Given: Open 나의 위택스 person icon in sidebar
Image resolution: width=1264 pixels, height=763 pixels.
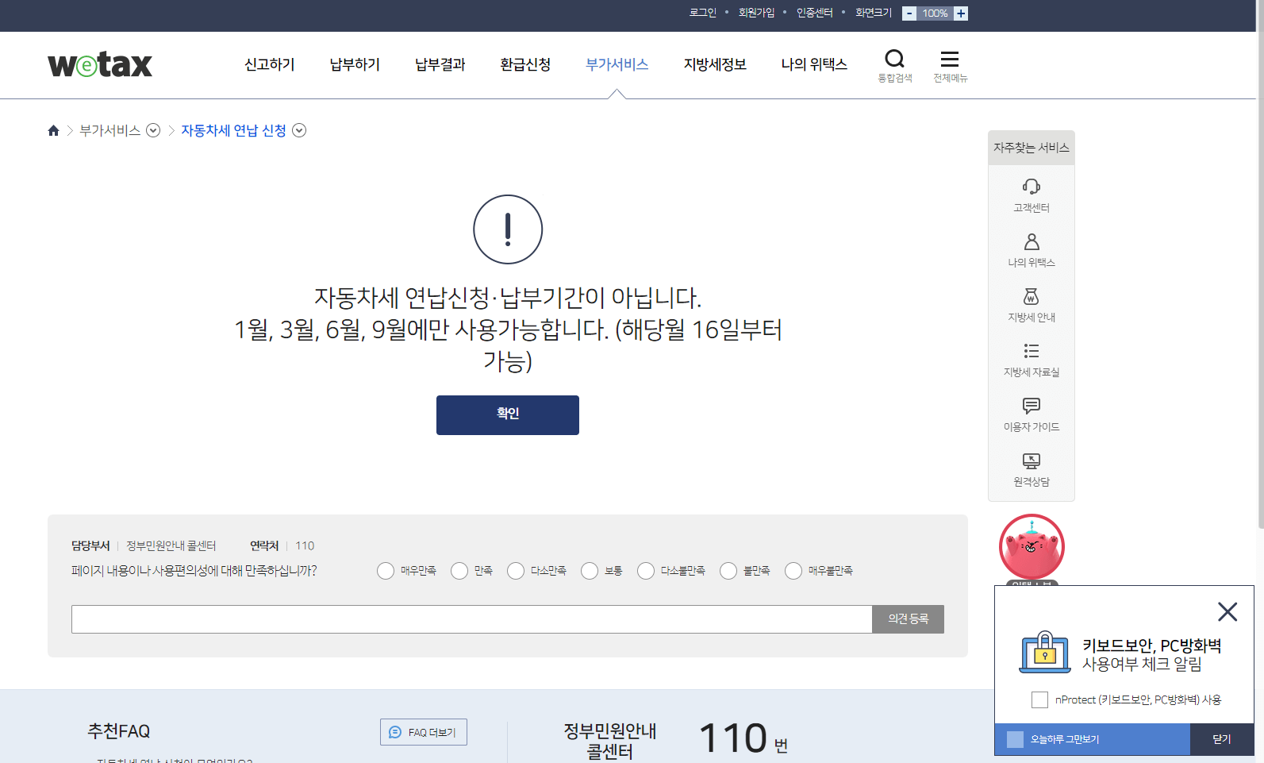Looking at the screenshot, I should 1032,241.
